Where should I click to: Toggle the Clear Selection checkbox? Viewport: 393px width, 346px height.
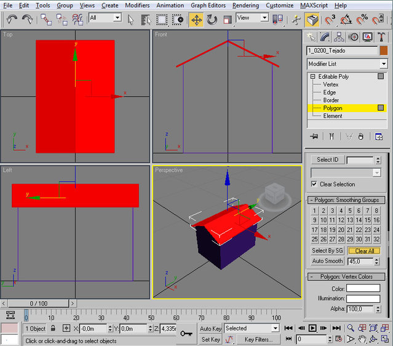tap(314, 184)
